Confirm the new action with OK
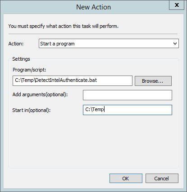Image resolution: width=187 pixels, height=192 pixels. pos(126,179)
